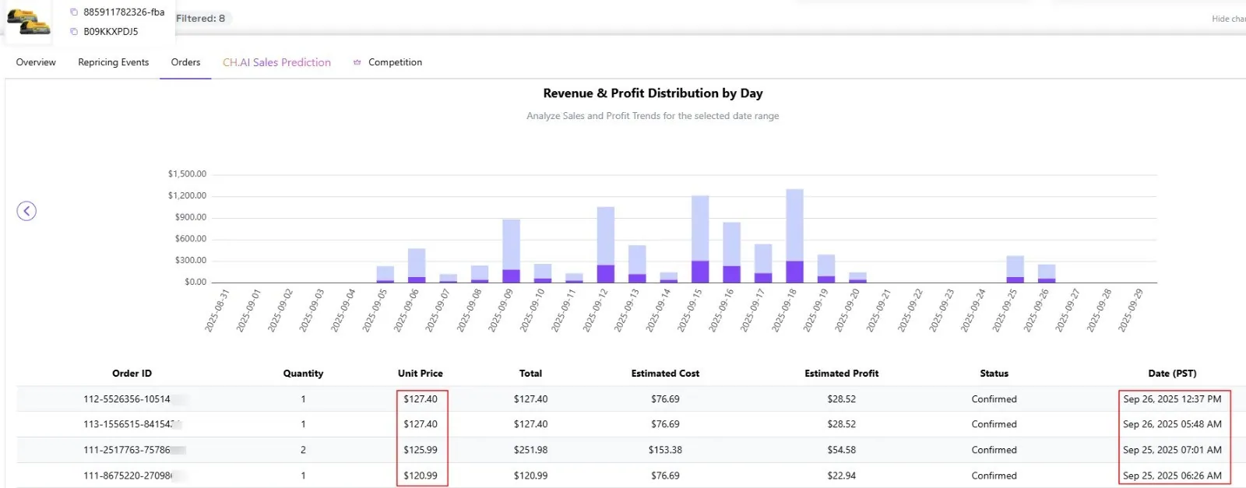Sort by Quantity column header
The width and height of the screenshot is (1246, 488).
[303, 374]
